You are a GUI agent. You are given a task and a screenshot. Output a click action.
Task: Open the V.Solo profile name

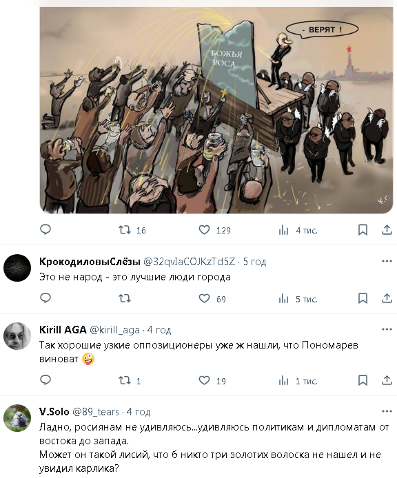pyautogui.click(x=54, y=412)
